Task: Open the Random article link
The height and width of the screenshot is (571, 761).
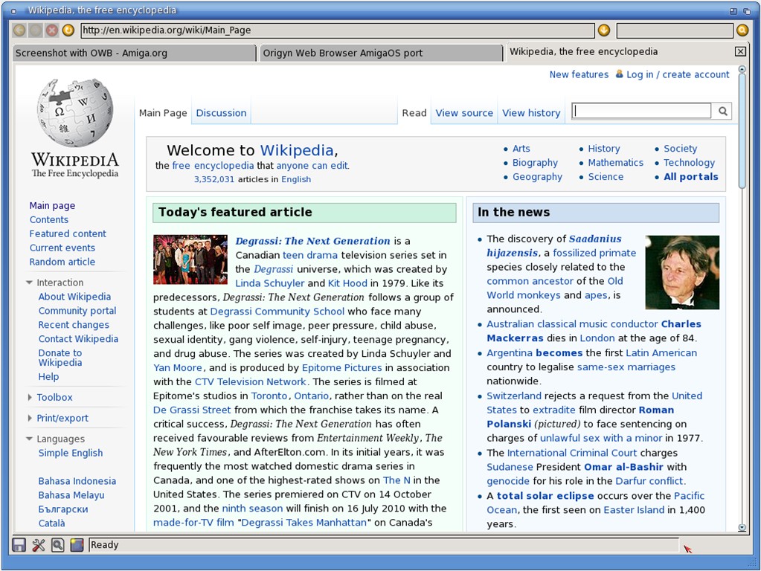Action: pos(62,262)
